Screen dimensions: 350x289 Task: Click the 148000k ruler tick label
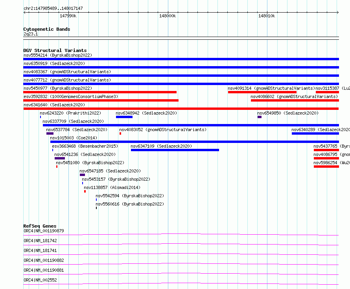(x=168, y=16)
